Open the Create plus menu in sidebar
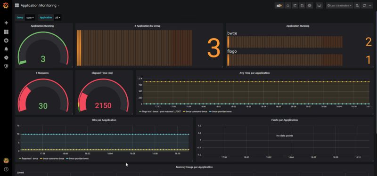 pos(6,23)
